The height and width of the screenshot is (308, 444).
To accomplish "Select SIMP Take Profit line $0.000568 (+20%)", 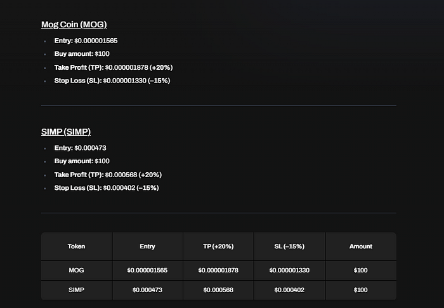I will (108, 175).
